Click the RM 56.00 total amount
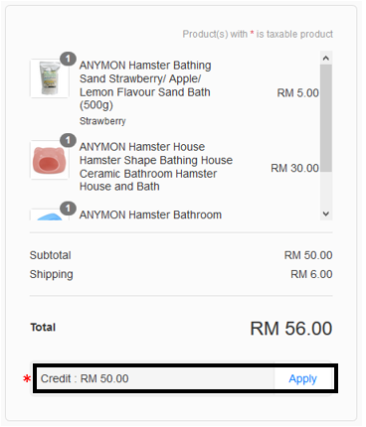The image size is (366, 427). click(x=291, y=329)
